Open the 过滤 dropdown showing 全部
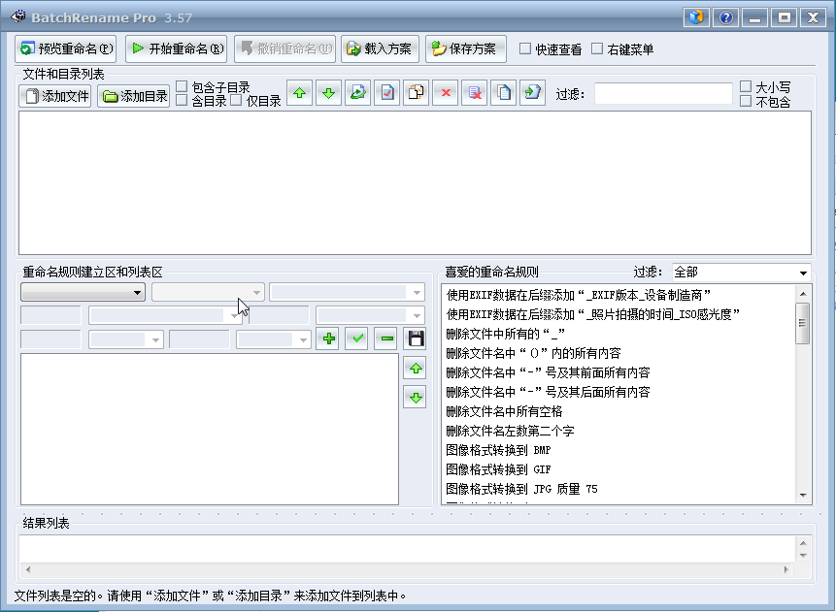Image resolution: width=836 pixels, height=612 pixels. (x=741, y=273)
